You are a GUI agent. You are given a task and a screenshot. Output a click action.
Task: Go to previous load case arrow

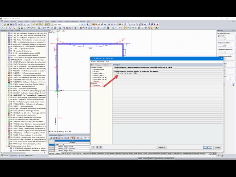click(82, 25)
